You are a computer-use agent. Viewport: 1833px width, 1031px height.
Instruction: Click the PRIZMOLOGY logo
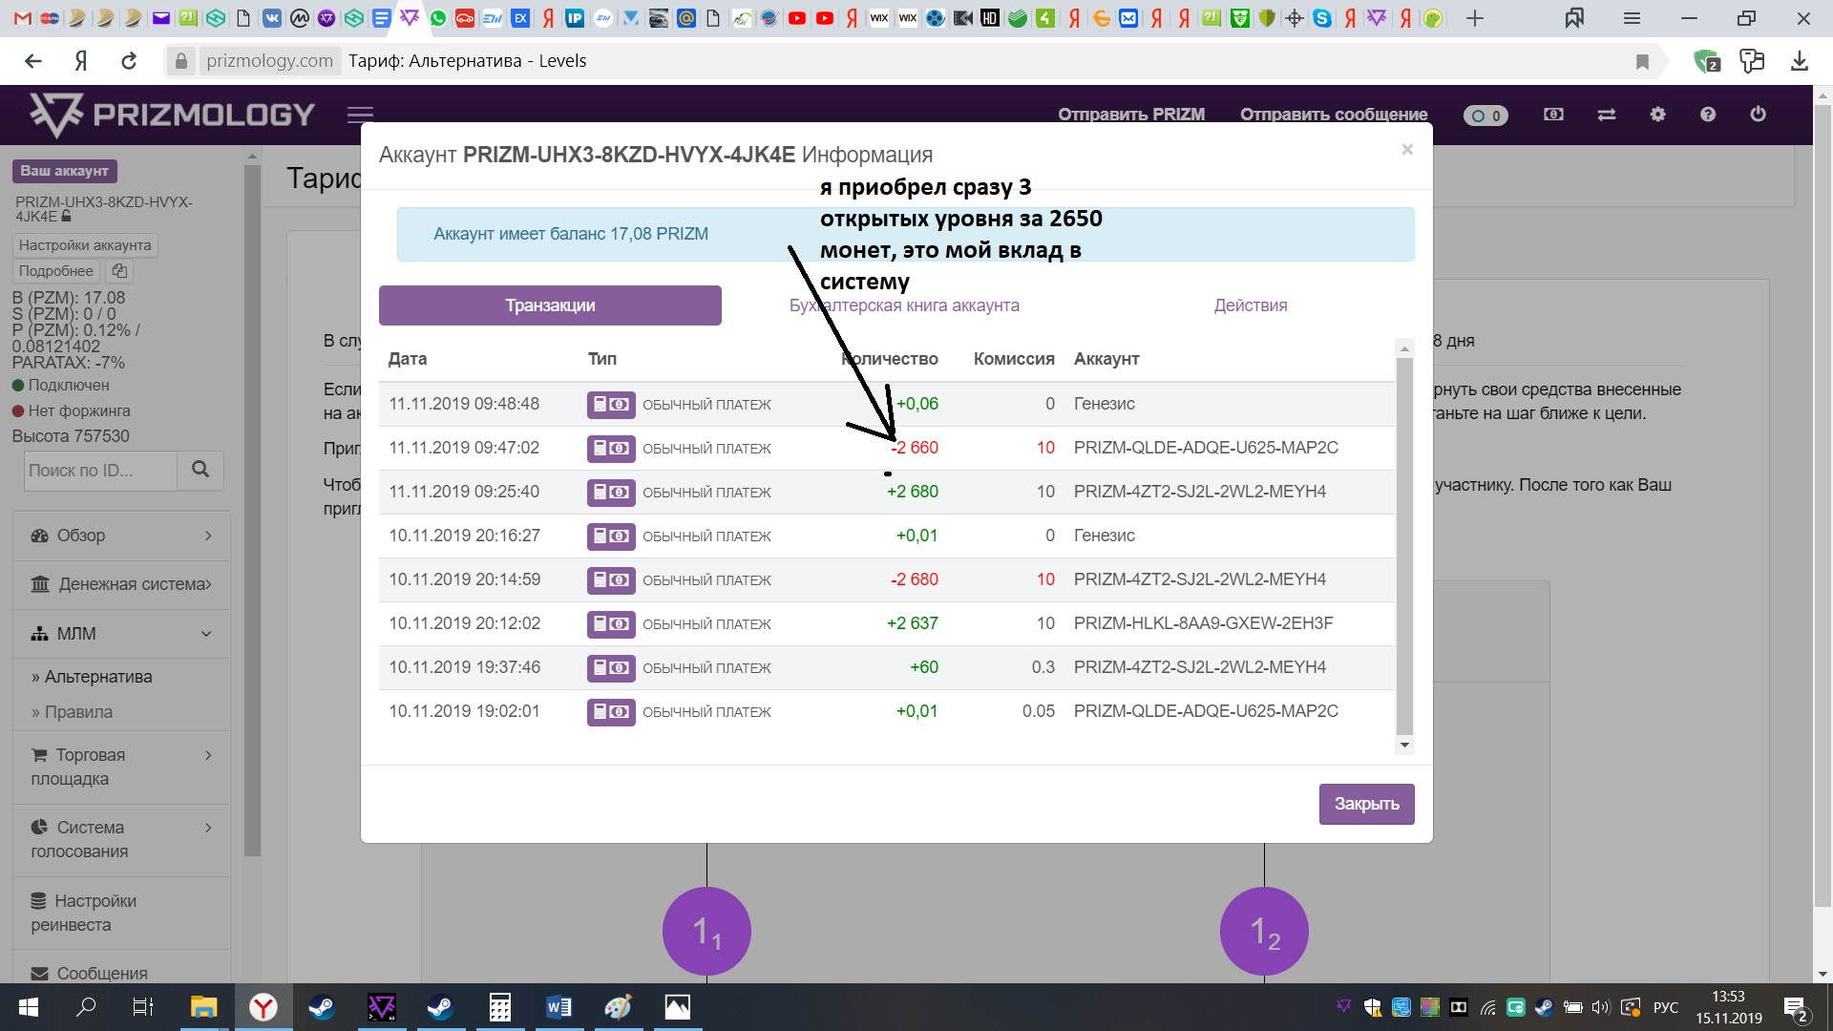(x=172, y=115)
